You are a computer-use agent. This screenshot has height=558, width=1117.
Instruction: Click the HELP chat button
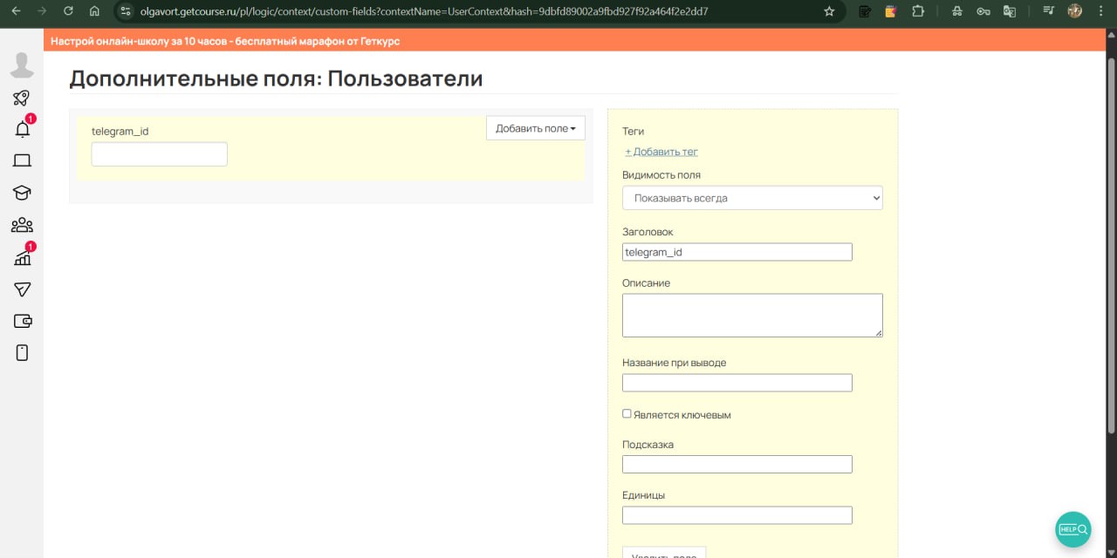click(1072, 529)
